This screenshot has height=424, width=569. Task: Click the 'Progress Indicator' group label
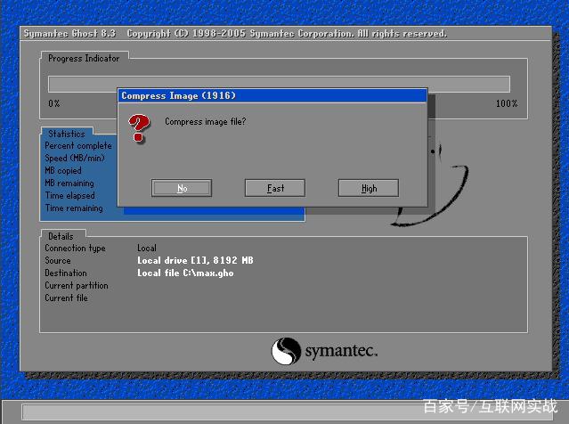click(x=84, y=58)
